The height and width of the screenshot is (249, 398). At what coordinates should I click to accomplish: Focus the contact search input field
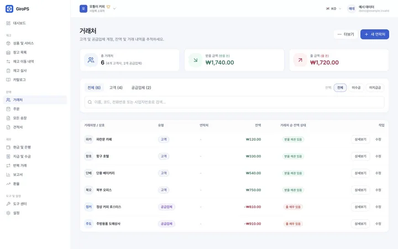[234, 102]
